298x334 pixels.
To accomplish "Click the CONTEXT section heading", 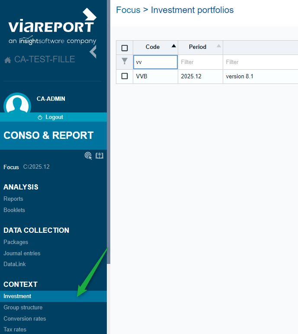I will [20, 284].
